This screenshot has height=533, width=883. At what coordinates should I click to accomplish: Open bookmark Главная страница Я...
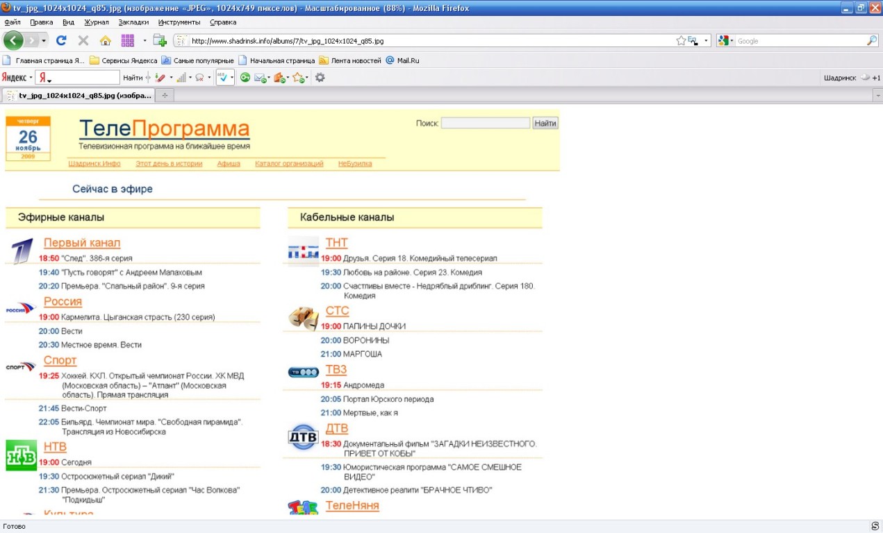(x=44, y=60)
